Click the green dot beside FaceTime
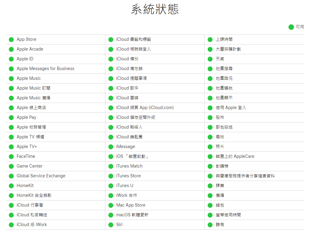 pyautogui.click(x=11, y=156)
